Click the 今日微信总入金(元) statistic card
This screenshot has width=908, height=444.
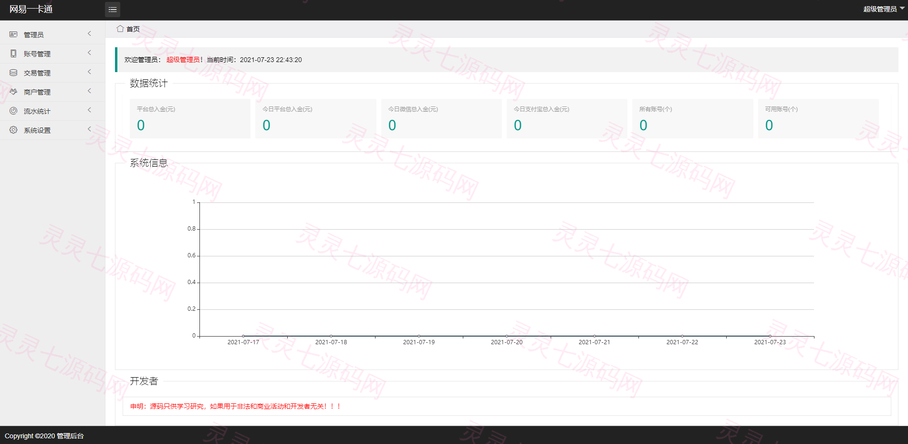[x=441, y=118]
